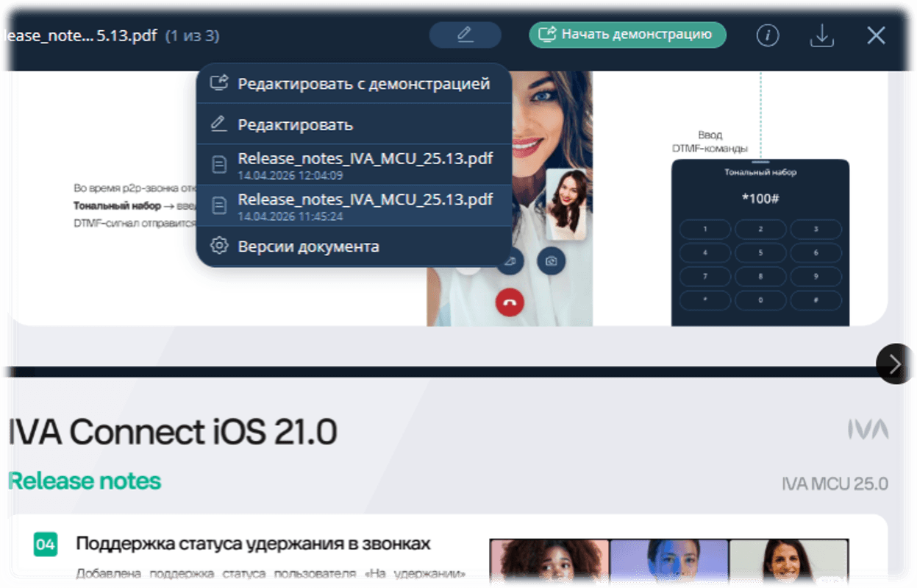
Task: Click the Тональный набор title on the dialer
Action: [760, 172]
